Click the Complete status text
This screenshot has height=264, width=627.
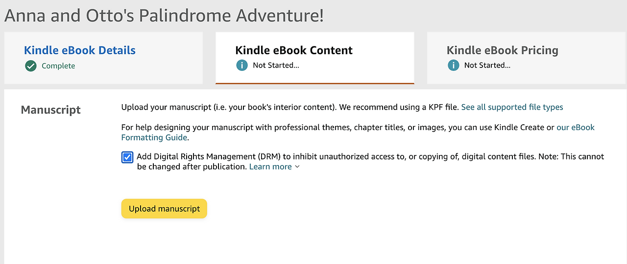58,66
